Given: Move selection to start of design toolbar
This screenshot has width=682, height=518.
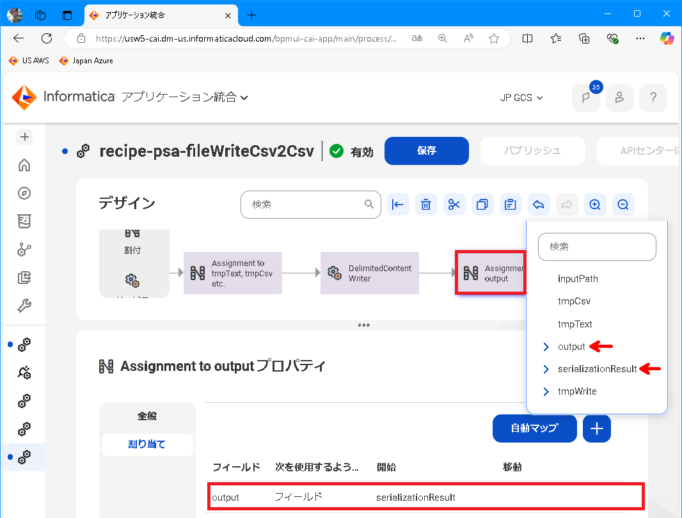Looking at the screenshot, I should [x=398, y=205].
